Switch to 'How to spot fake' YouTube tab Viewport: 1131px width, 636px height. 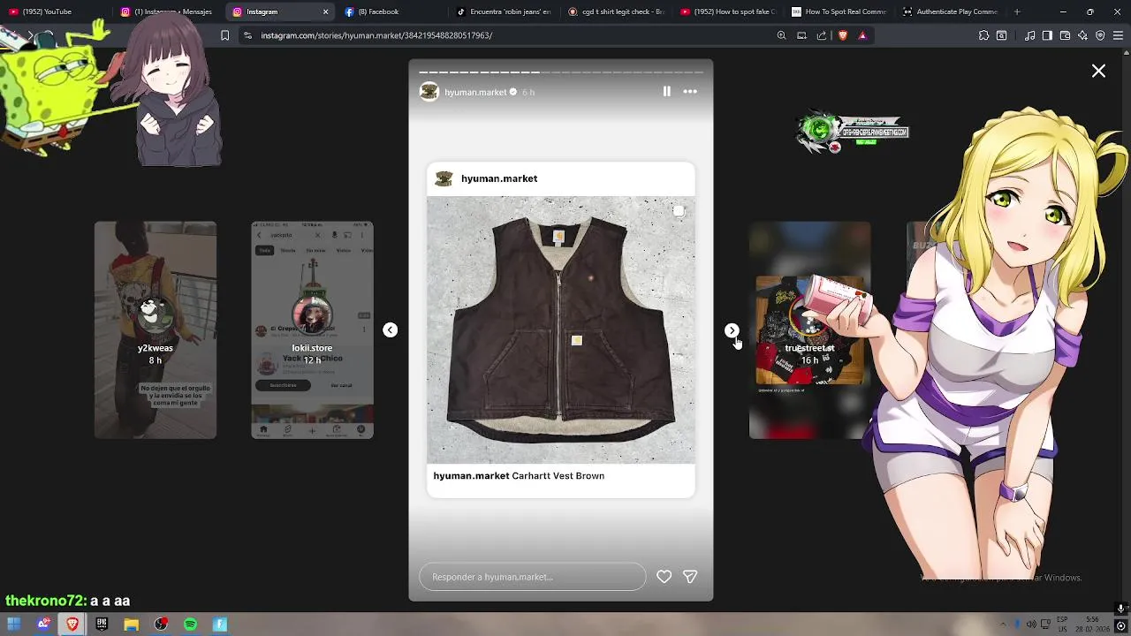coord(728,11)
